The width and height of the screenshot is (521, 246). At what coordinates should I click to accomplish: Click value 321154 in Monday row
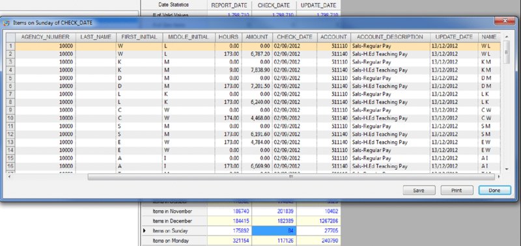[x=229, y=240]
